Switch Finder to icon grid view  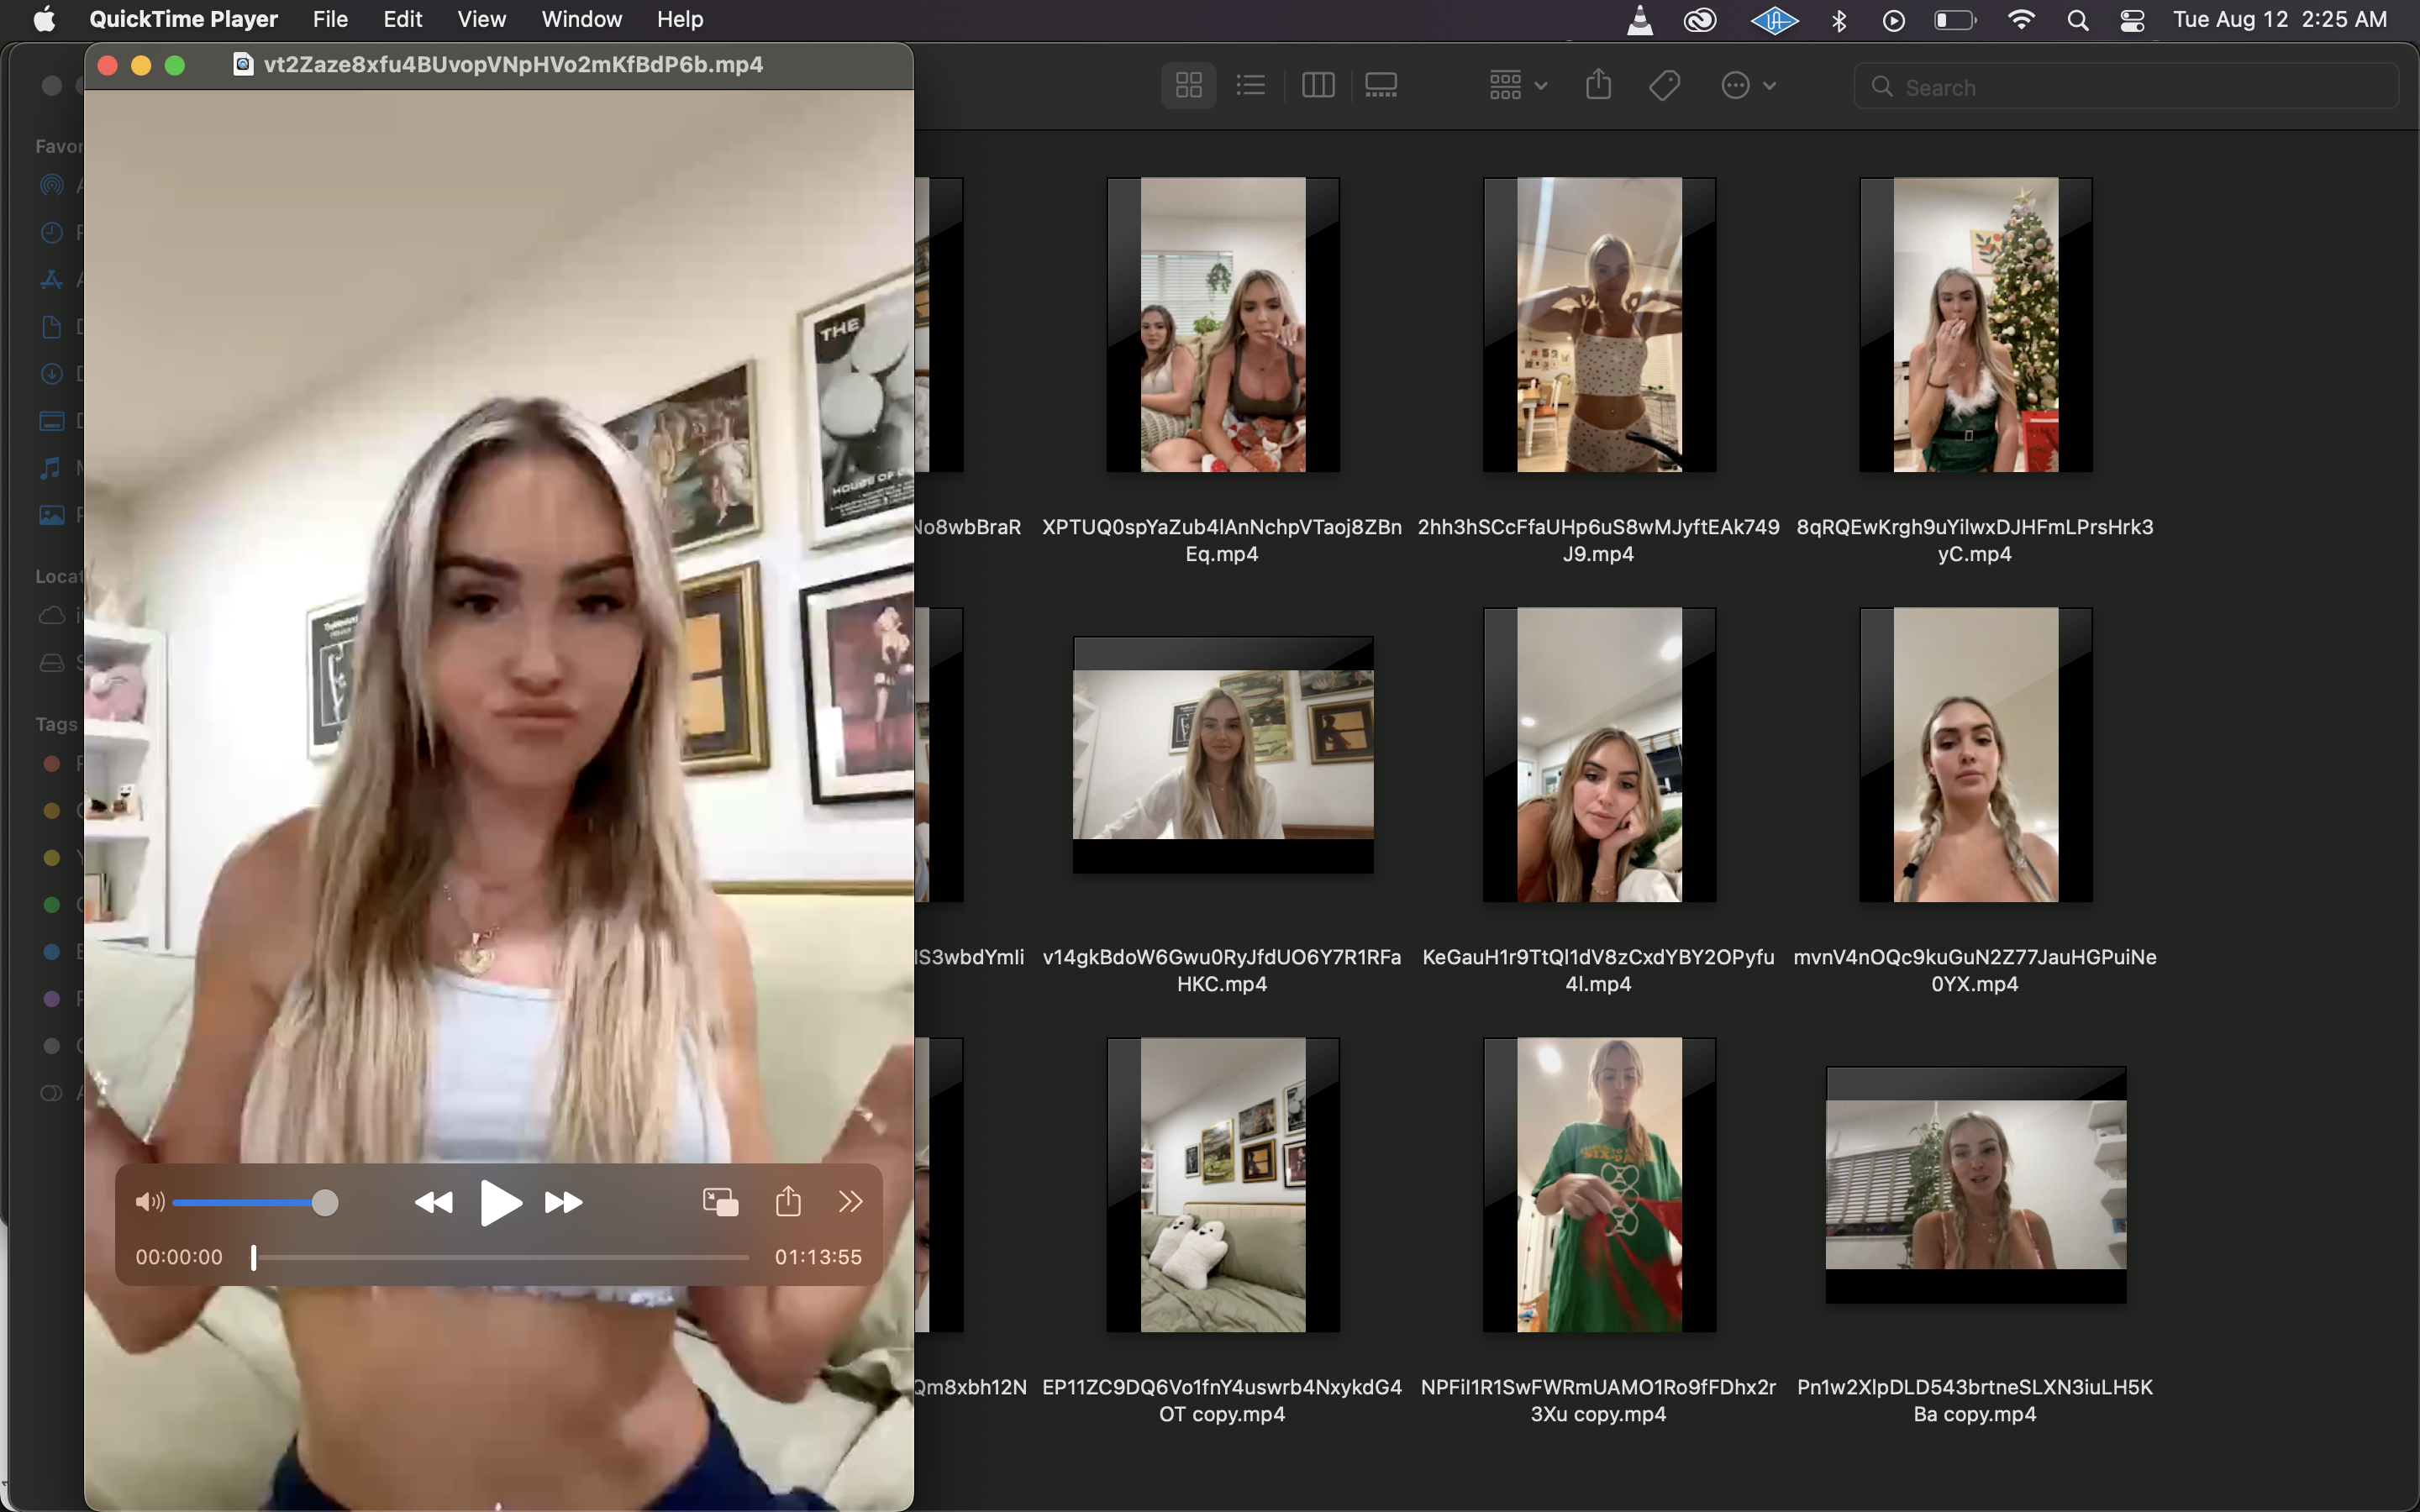coord(1188,86)
